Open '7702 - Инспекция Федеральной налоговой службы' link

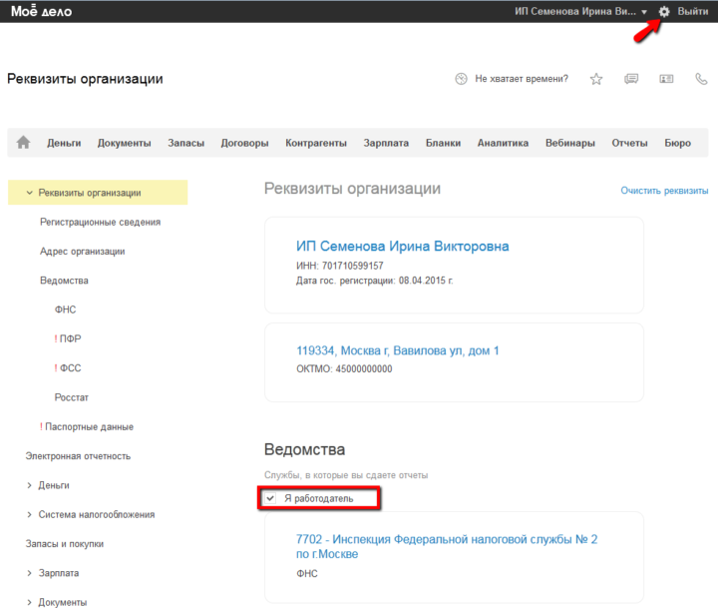pyautogui.click(x=447, y=546)
